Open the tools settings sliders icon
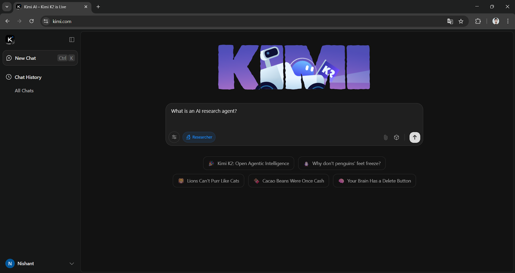 174,137
